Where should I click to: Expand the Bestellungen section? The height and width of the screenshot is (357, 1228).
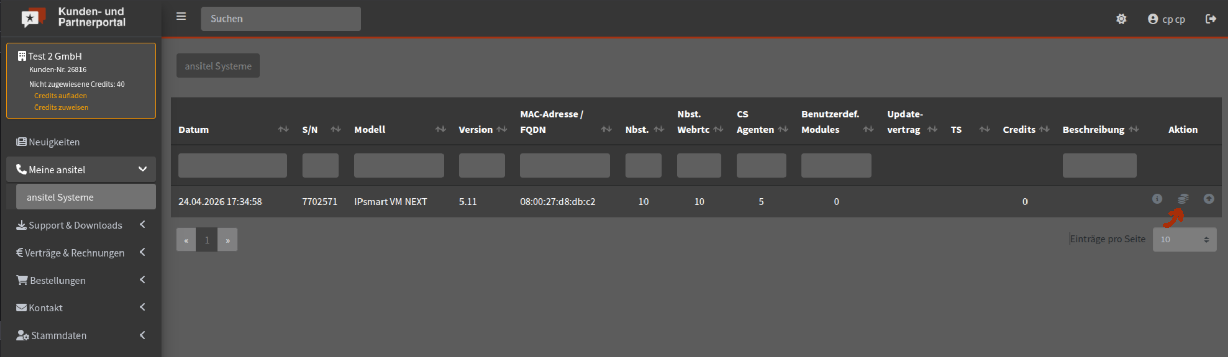point(81,280)
